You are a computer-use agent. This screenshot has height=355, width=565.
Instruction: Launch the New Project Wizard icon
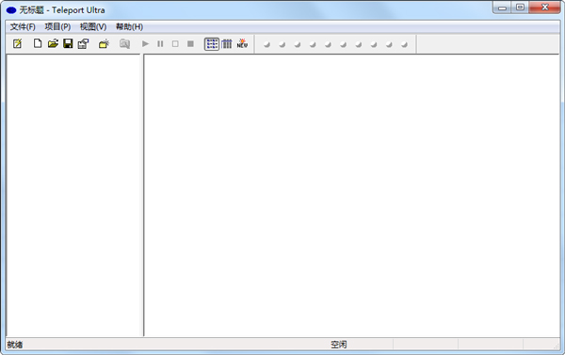click(17, 43)
